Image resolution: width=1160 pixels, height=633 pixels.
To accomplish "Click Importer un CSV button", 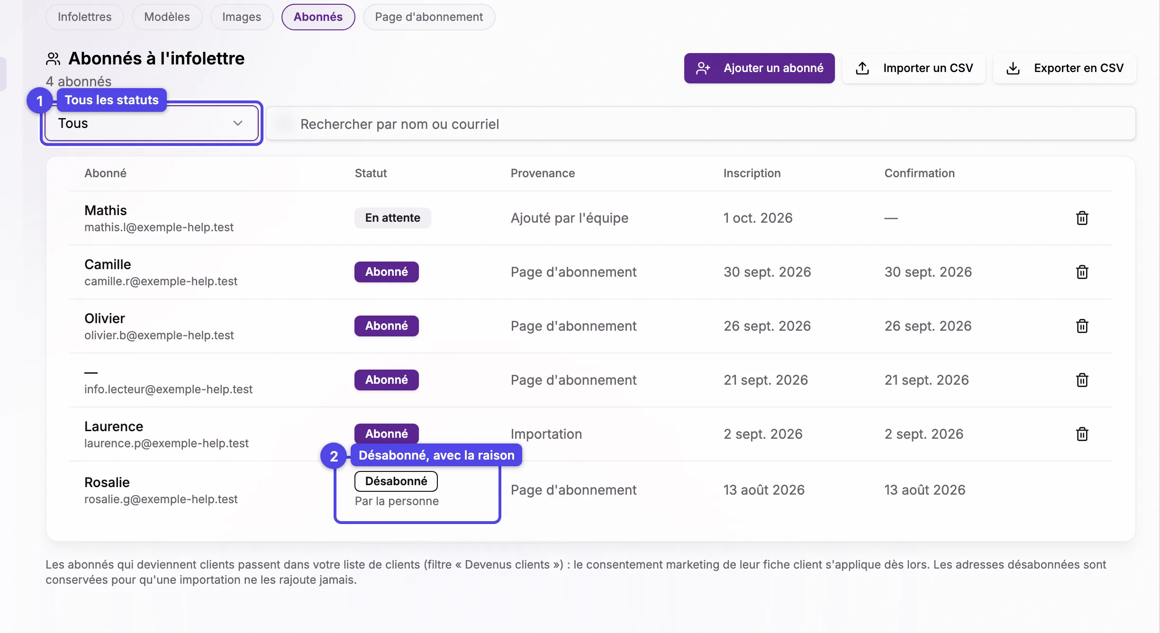I will (x=914, y=68).
